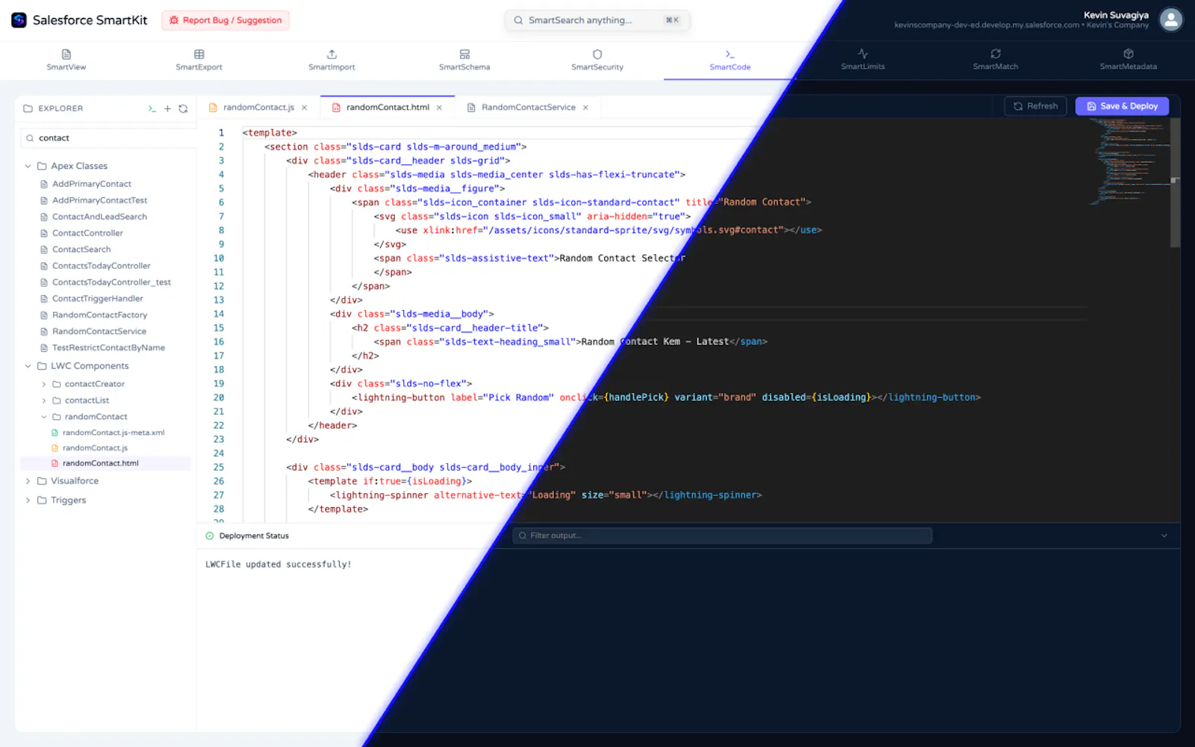This screenshot has width=1195, height=747.
Task: Open the SmartLimits tab
Action: click(x=863, y=60)
